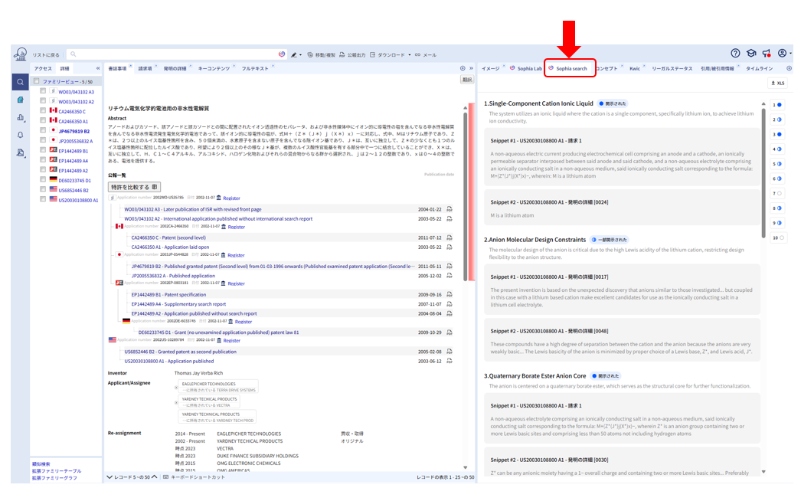Expand center panel with double right chevron

[x=471, y=68]
